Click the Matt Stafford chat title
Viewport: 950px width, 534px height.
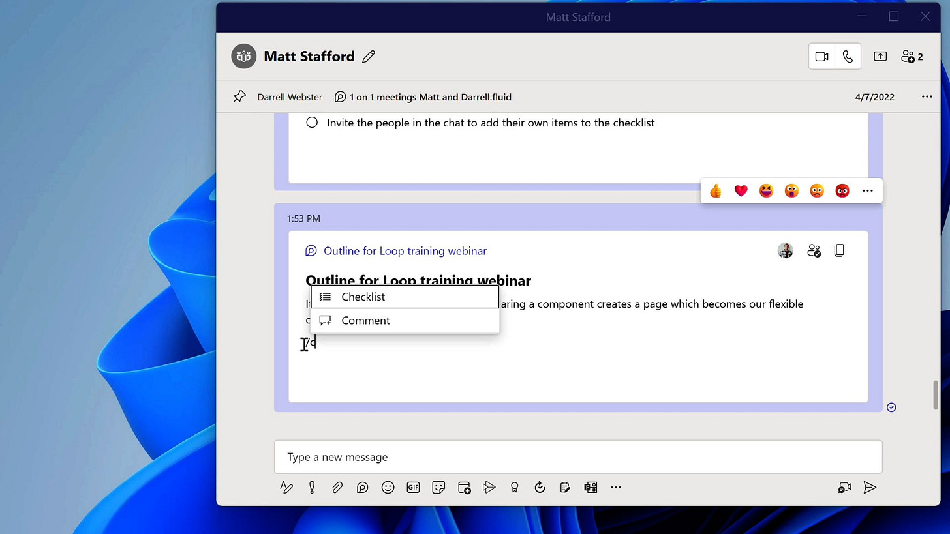click(x=309, y=57)
